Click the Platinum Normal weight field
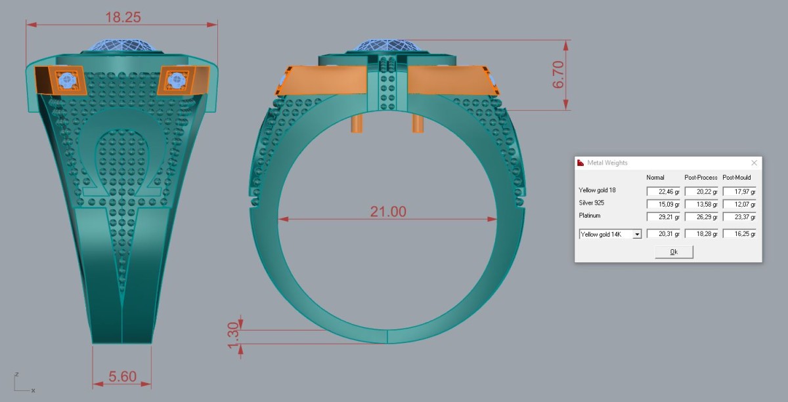This screenshot has width=788, height=402. pos(663,216)
